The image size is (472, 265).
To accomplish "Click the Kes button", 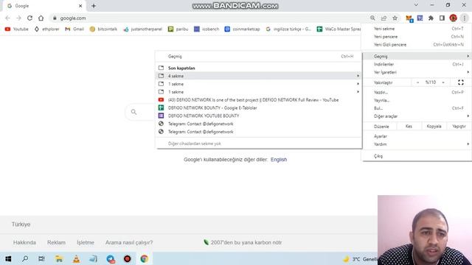I will tap(409, 127).
